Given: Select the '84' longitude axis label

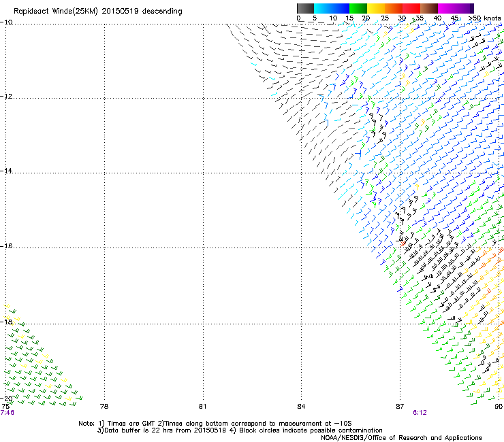Looking at the screenshot, I should [301, 407].
